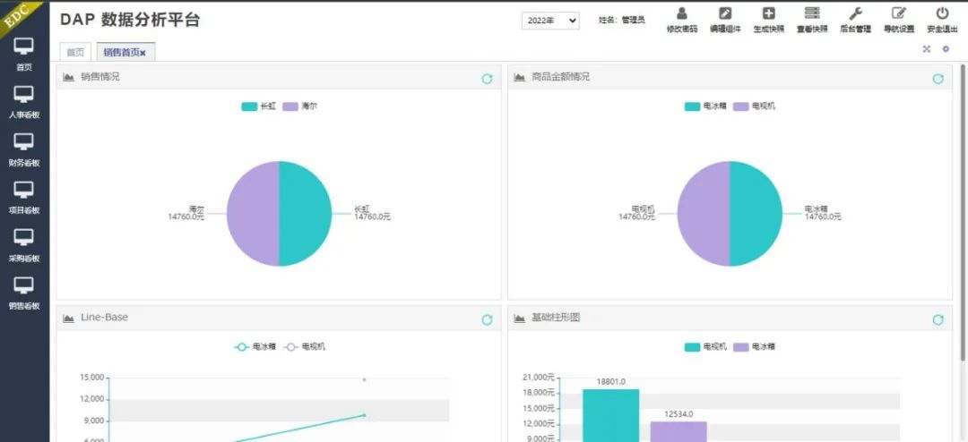Click the 安全退出 power icon

coord(942,13)
